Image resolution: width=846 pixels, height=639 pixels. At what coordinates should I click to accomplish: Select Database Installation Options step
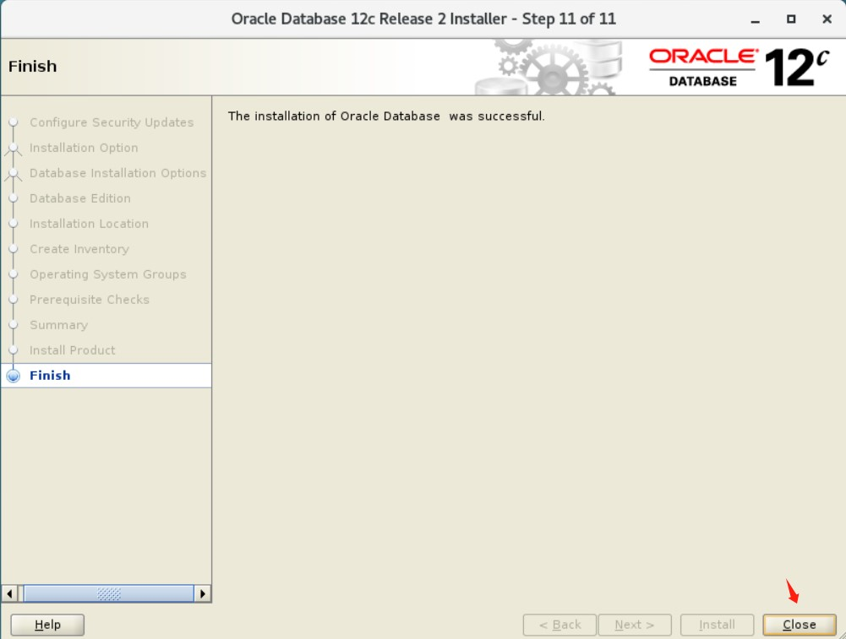pos(117,173)
